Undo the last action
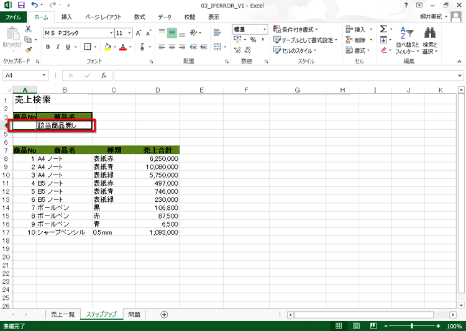This screenshot has height=331, width=466. pyautogui.click(x=35, y=5)
